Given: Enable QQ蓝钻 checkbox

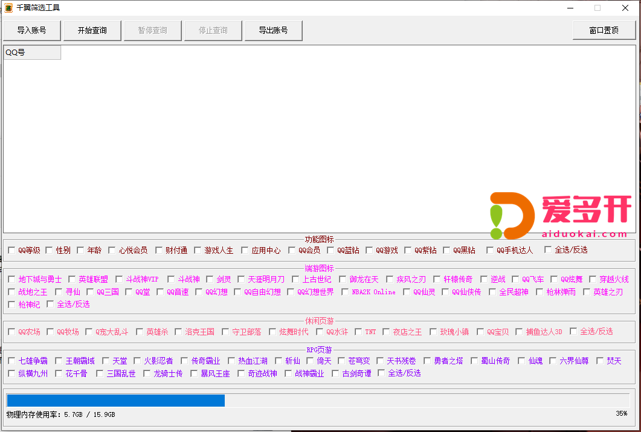Looking at the screenshot, I should tap(330, 250).
